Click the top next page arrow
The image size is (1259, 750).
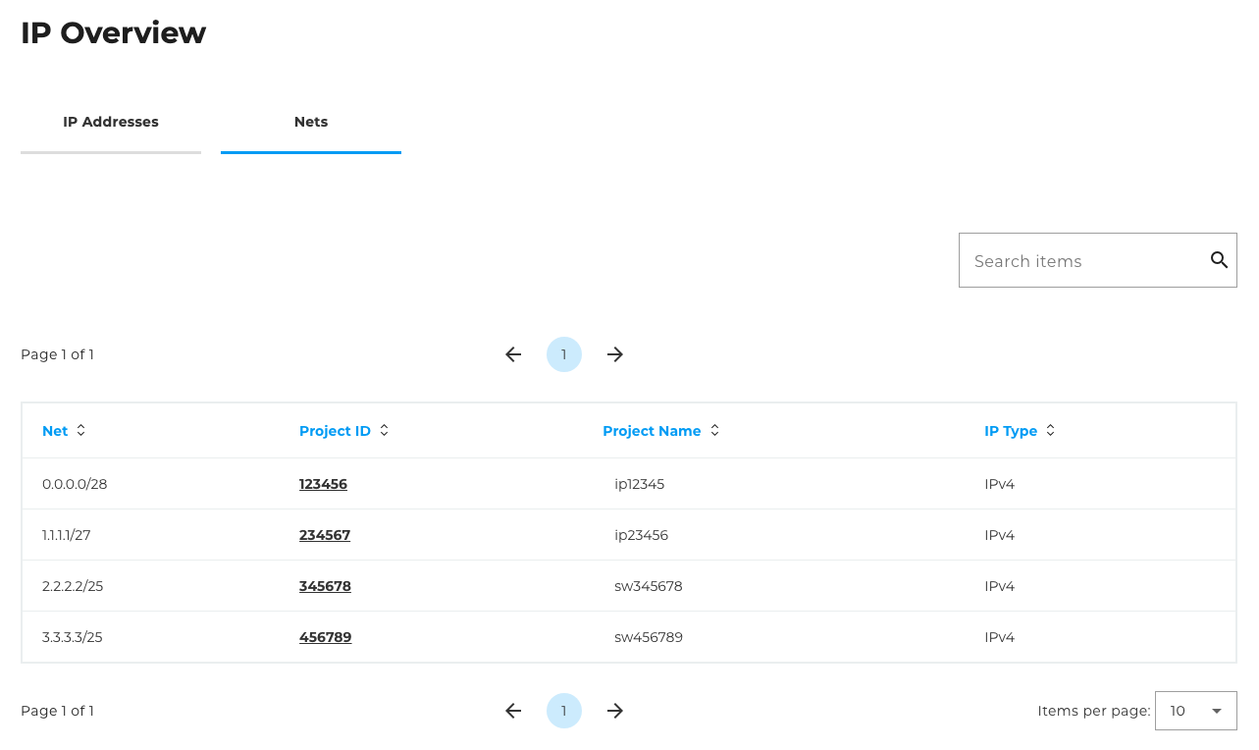coord(615,354)
